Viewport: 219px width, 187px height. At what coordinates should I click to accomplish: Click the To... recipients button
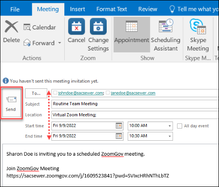click(36, 93)
